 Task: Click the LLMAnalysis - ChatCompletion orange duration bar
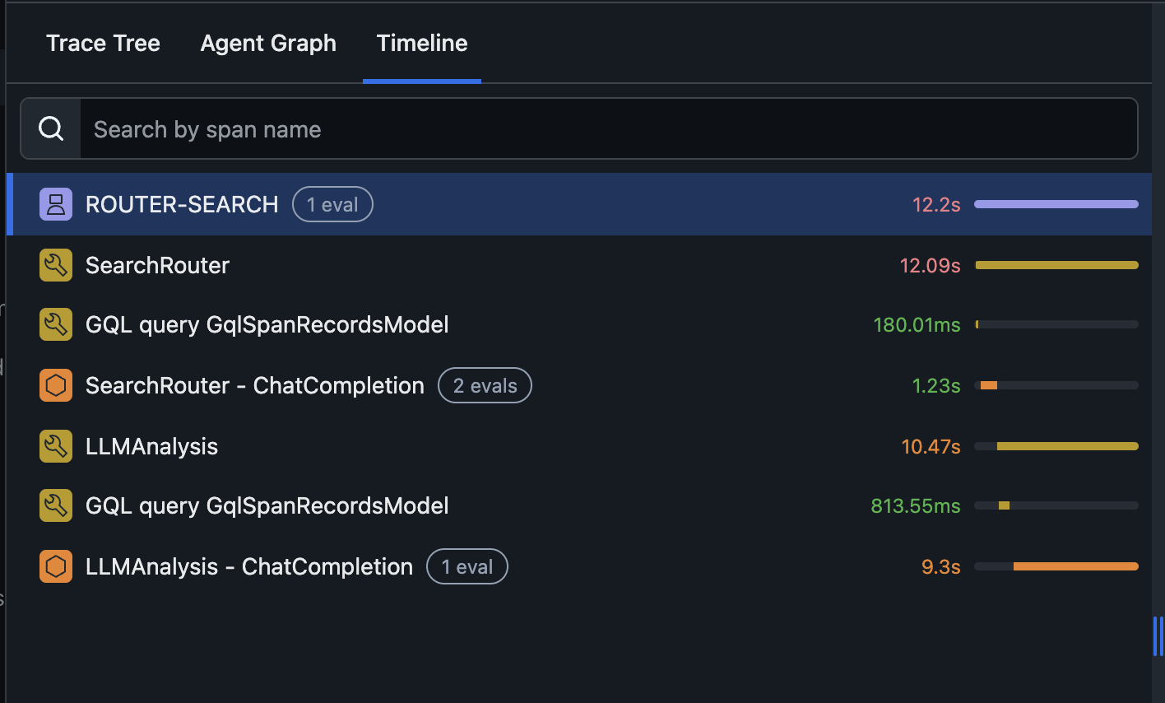(x=1075, y=566)
